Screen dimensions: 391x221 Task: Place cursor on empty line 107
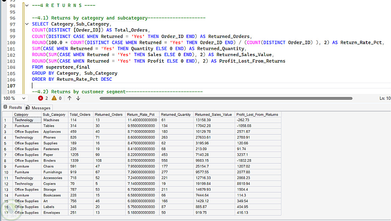point(199,86)
